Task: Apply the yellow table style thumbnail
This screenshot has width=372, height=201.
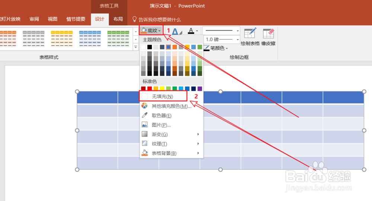Action: [x=62, y=39]
